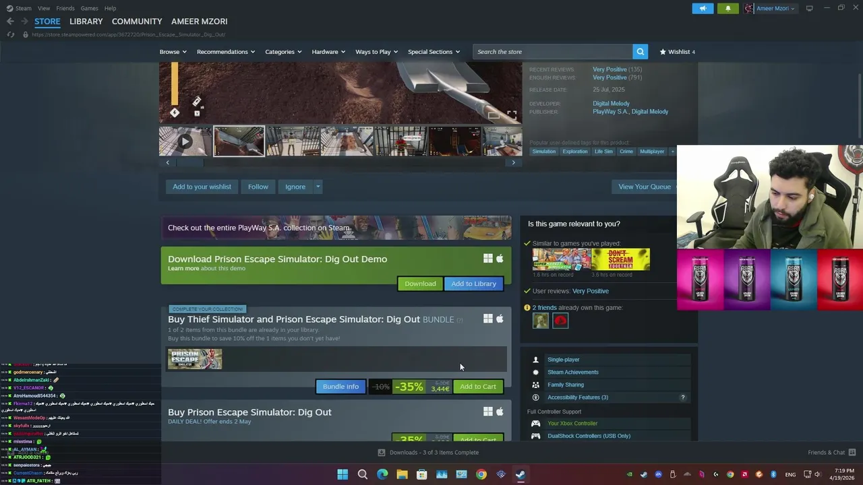Open the View menu
The height and width of the screenshot is (485, 863).
click(44, 8)
